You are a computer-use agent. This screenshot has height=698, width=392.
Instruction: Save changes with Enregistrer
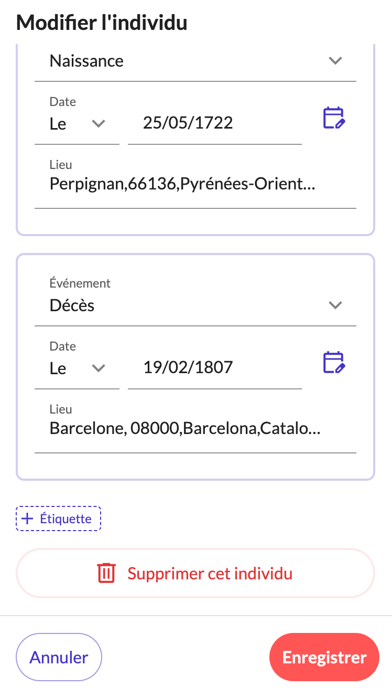pyautogui.click(x=324, y=658)
